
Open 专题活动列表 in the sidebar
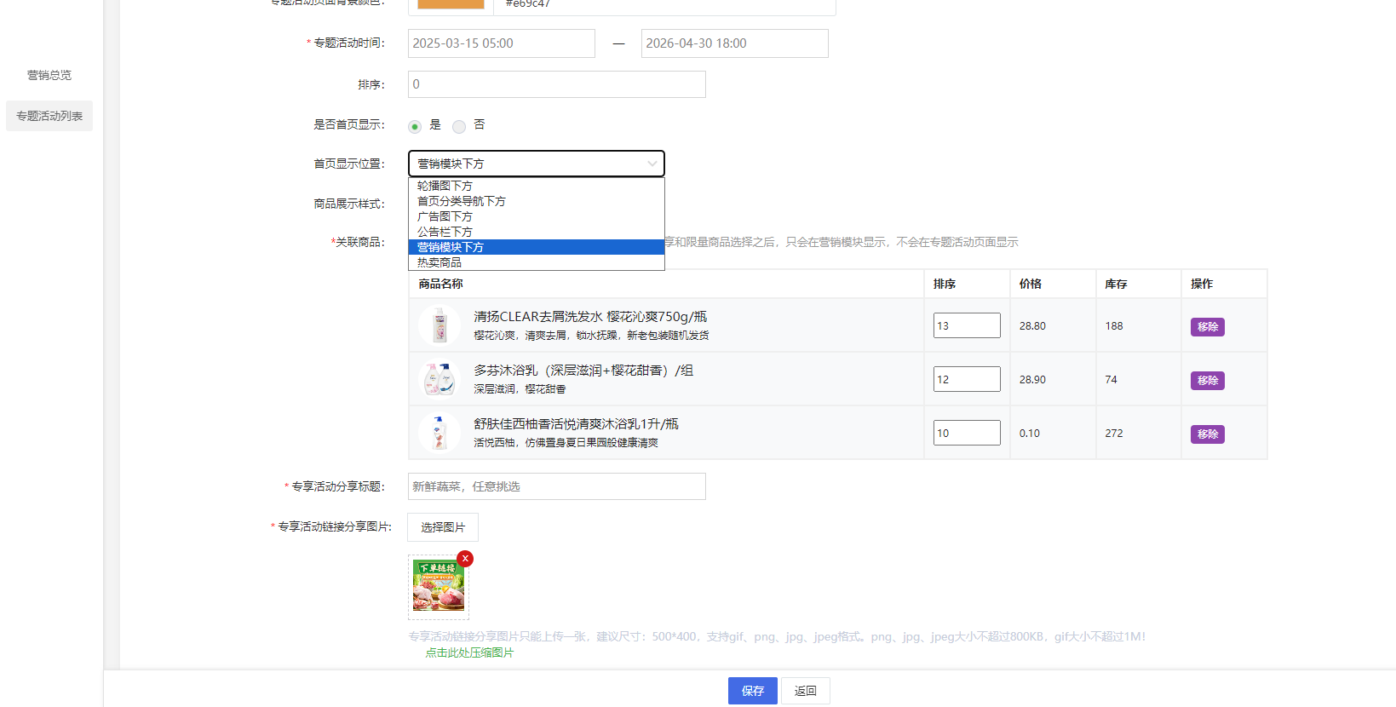click(49, 116)
